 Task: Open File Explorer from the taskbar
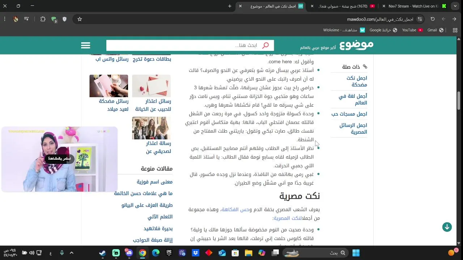point(249,253)
